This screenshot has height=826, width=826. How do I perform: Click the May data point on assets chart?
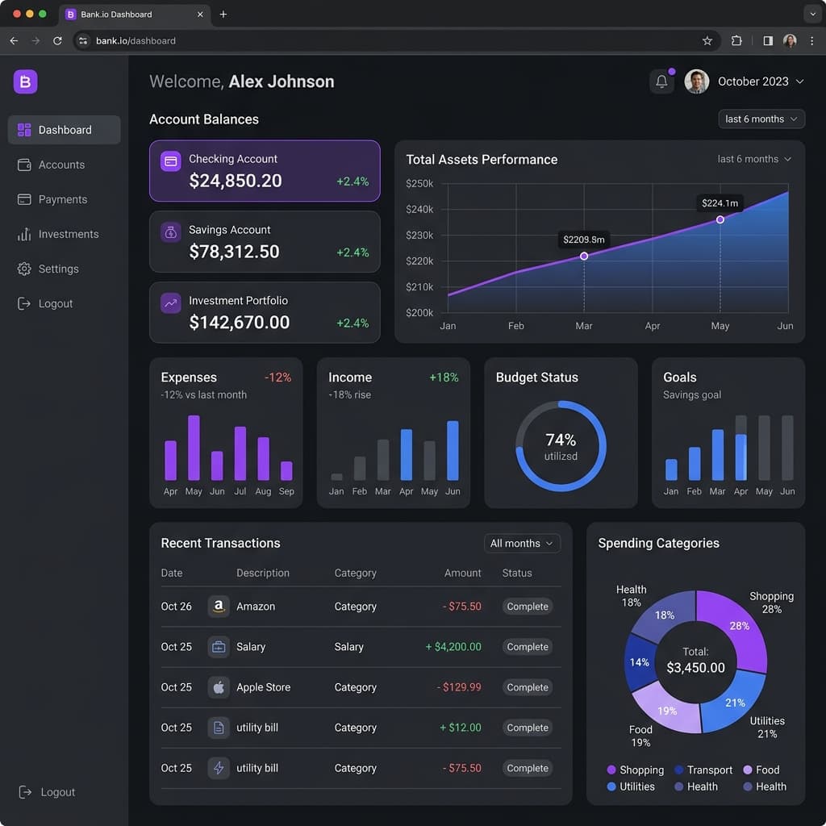pyautogui.click(x=720, y=219)
